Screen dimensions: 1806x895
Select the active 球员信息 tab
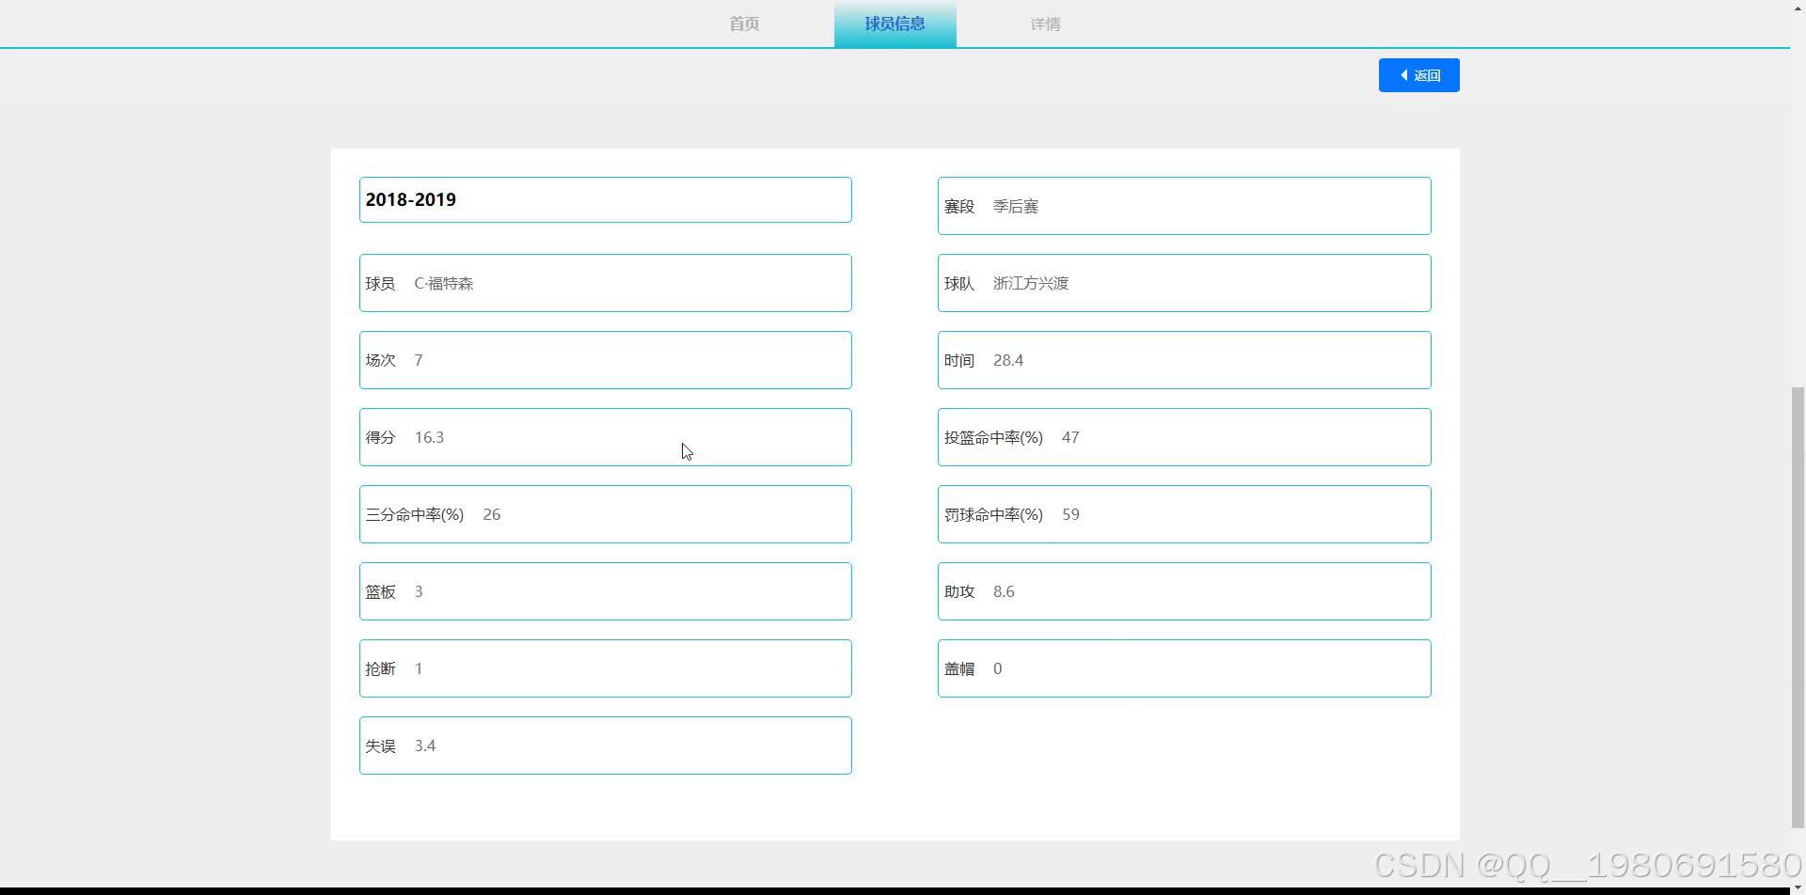pos(895,24)
